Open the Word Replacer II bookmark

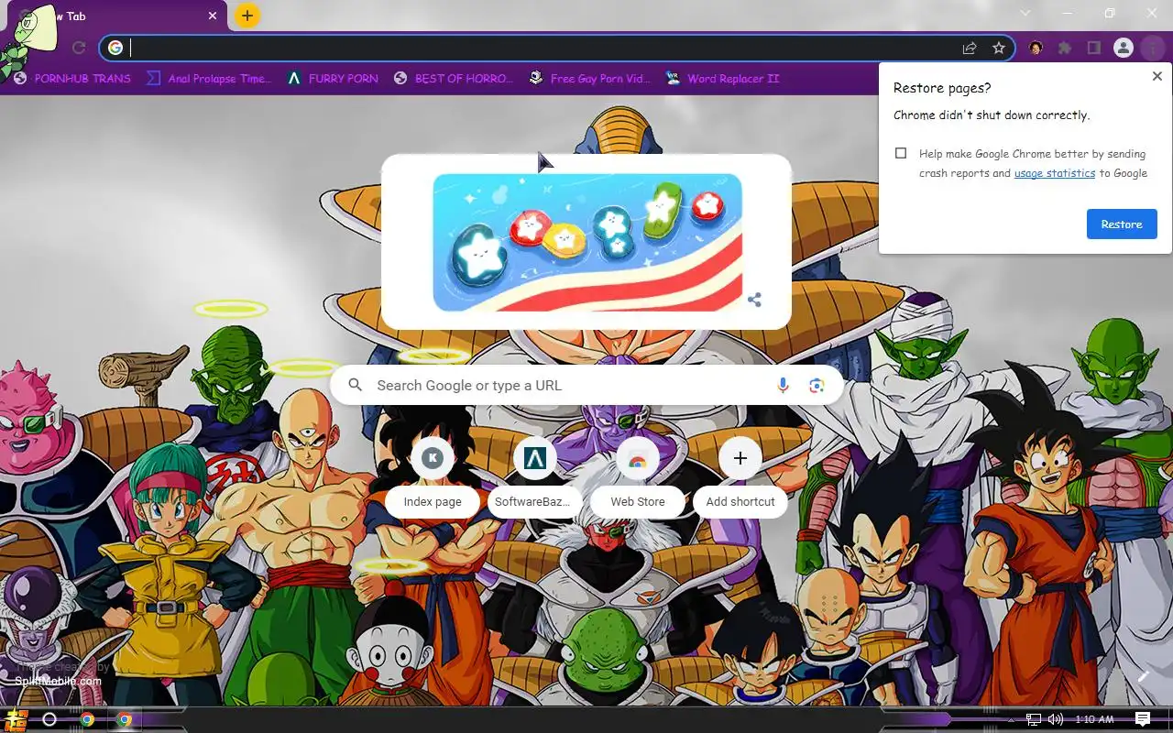coord(722,79)
